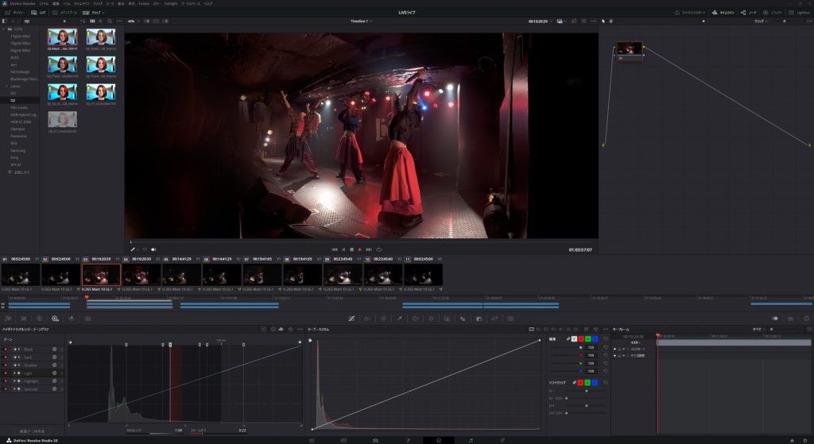Search the LUT browser
814x444 pixels.
coord(110,21)
